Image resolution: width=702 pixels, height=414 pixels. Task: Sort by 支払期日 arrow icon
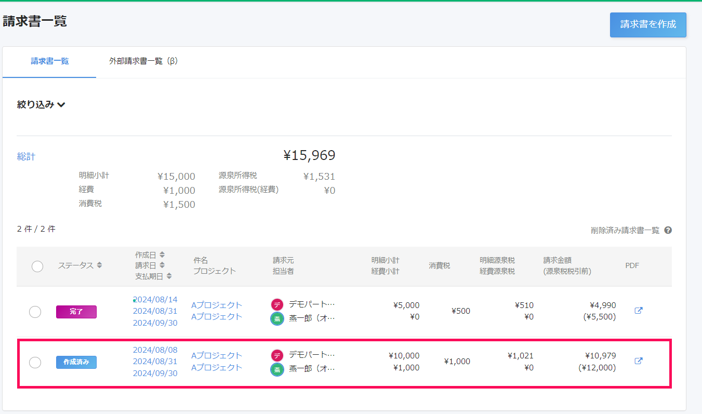(169, 276)
